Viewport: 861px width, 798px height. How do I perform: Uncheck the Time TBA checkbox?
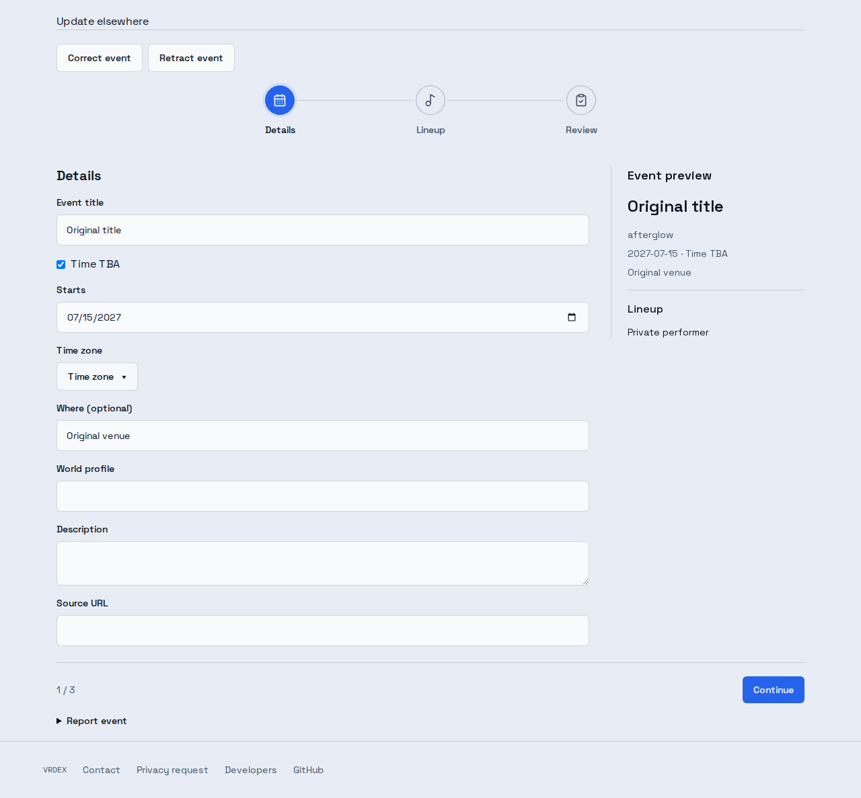(61, 264)
